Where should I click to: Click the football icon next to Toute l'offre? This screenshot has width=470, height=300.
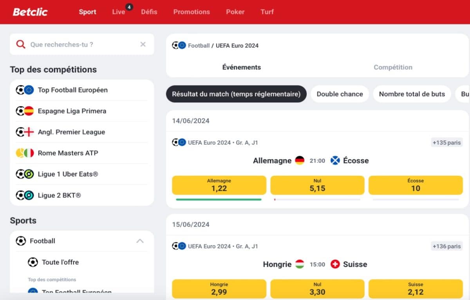(x=33, y=262)
